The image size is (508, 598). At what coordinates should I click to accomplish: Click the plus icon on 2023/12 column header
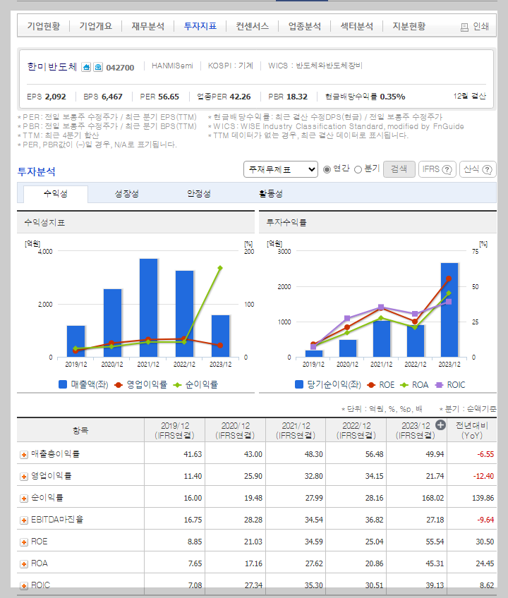point(440,425)
